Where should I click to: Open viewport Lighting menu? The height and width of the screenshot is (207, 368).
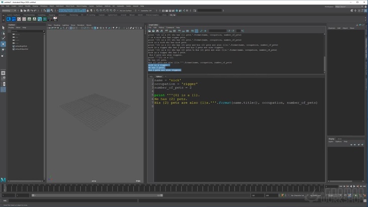[x=65, y=25]
